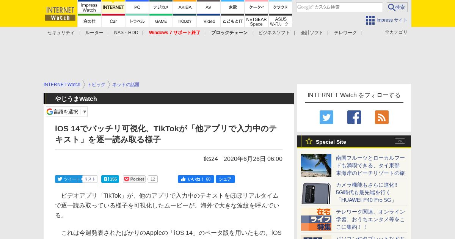Open Twitter follow icon
The height and width of the screenshot is (239, 455).
point(326,117)
